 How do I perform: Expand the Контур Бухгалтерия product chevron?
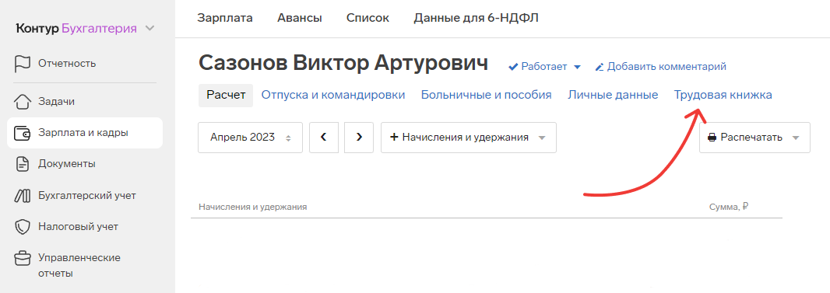click(149, 28)
